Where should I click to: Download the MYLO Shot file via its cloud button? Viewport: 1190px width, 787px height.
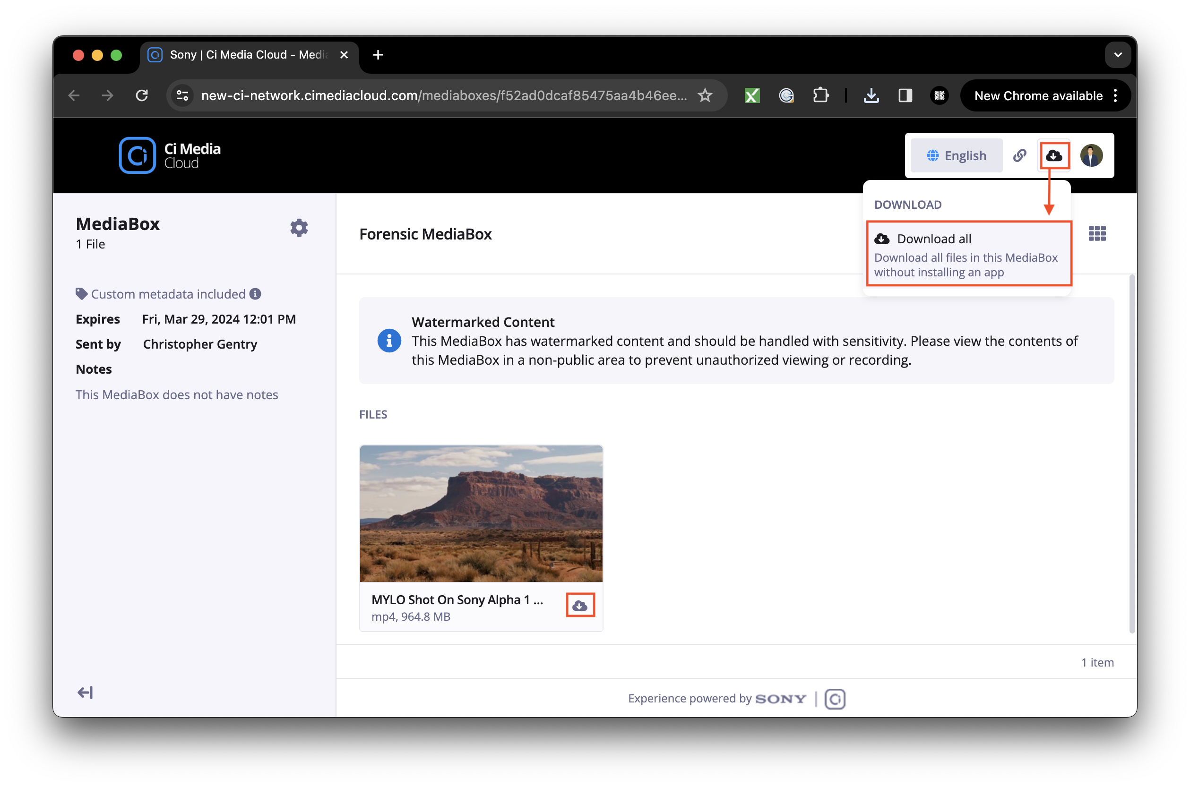(580, 605)
